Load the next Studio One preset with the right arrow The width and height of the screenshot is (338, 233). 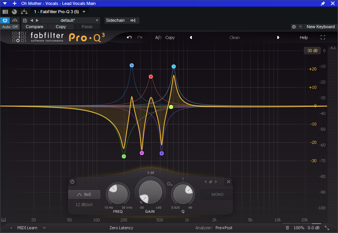(x=37, y=20)
